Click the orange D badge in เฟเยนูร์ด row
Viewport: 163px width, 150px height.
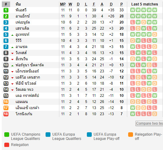[143, 22]
